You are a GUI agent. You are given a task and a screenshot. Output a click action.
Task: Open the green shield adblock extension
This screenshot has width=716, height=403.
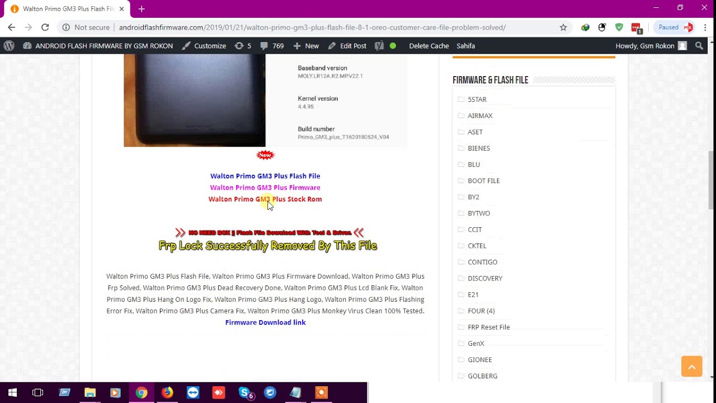(619, 27)
